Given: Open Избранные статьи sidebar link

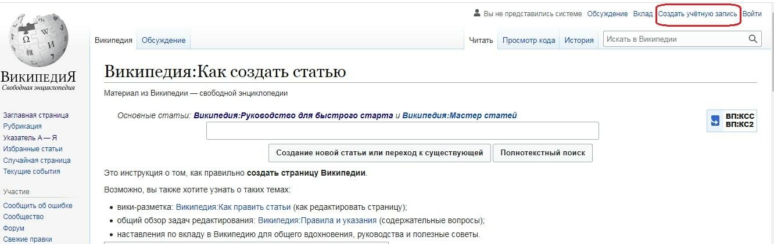Looking at the screenshot, I should point(33,149).
